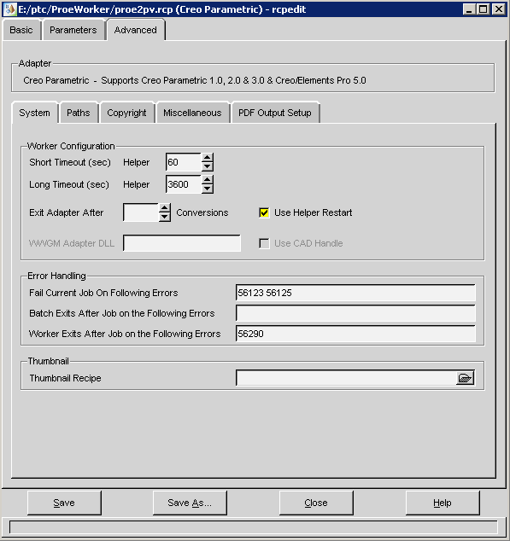Open the Copyright sub-tab
510x541 pixels.
pyautogui.click(x=126, y=113)
